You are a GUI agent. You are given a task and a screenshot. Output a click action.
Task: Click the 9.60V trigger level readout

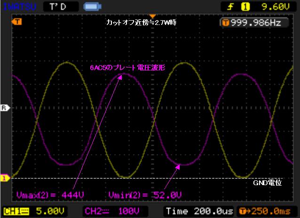coord(276,7)
